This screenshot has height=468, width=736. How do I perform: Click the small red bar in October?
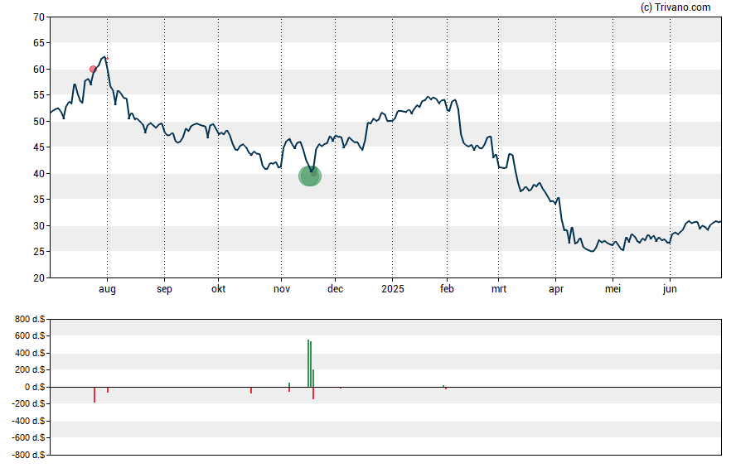click(x=251, y=390)
